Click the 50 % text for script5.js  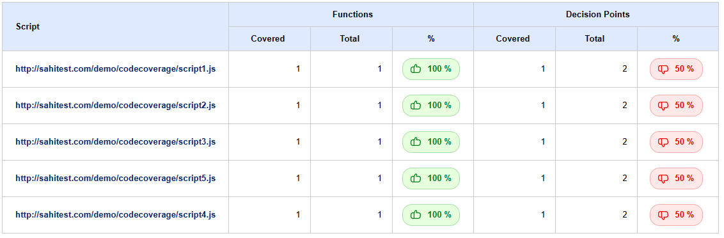tap(684, 178)
